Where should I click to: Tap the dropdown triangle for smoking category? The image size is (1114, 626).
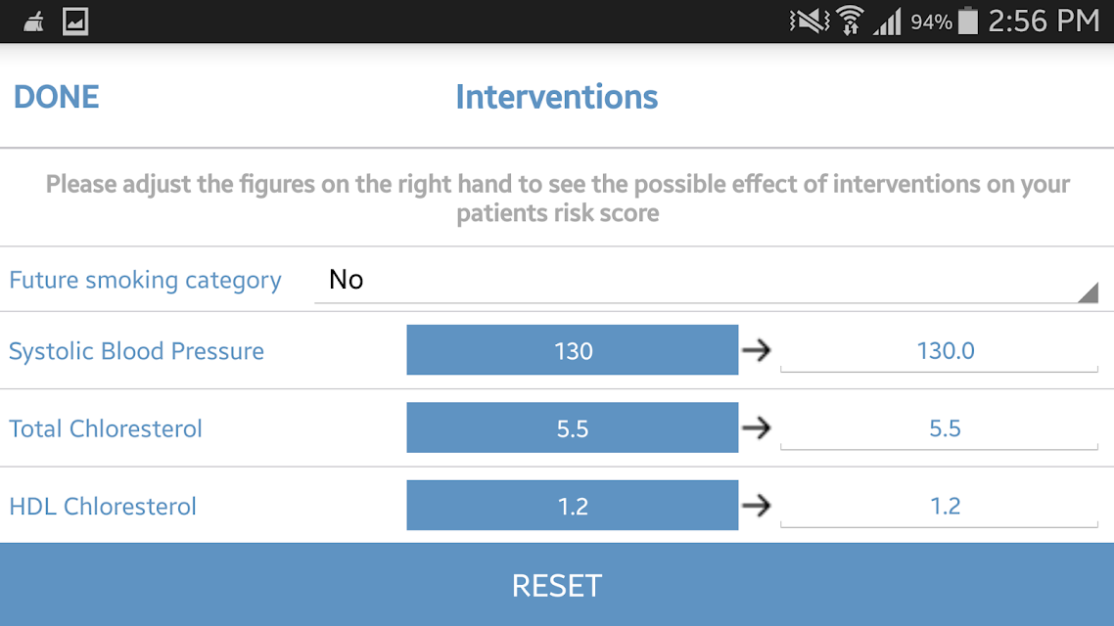click(x=1088, y=292)
